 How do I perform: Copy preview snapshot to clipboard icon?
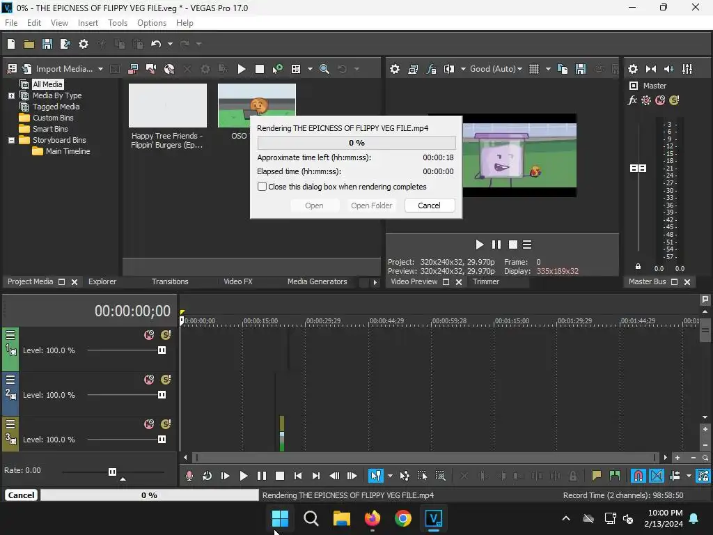[x=563, y=69]
